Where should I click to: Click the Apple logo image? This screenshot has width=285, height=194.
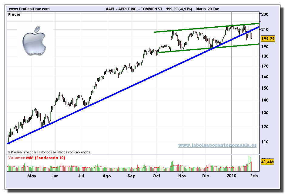pyautogui.click(x=34, y=41)
